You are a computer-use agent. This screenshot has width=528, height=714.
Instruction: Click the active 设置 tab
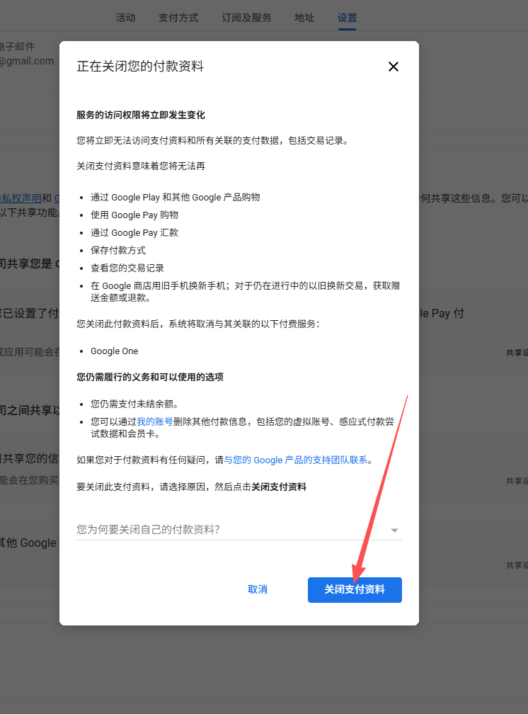(348, 18)
